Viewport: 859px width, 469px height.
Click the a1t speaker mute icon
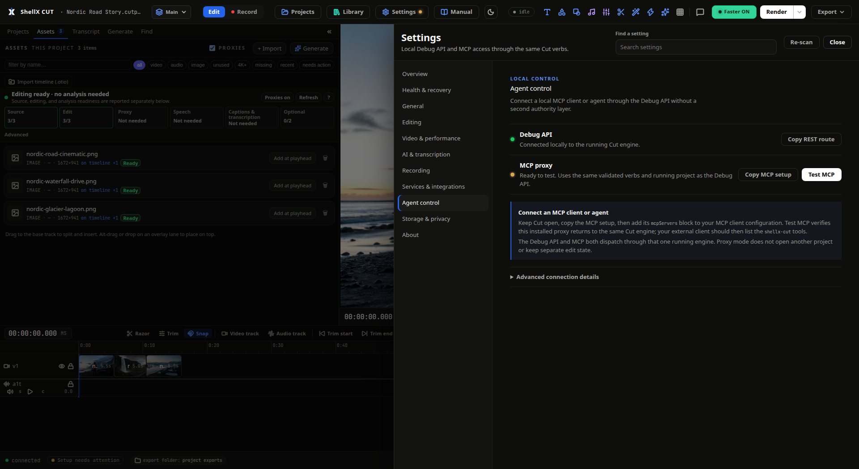pyautogui.click(x=10, y=392)
